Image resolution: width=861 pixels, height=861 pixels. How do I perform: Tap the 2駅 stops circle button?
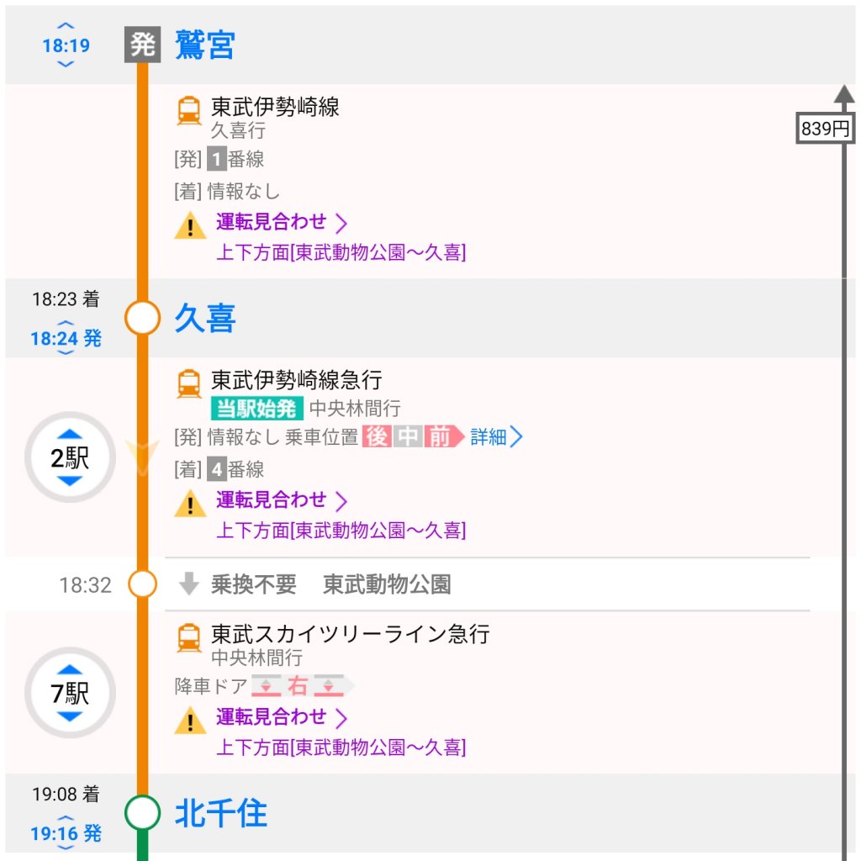70,457
